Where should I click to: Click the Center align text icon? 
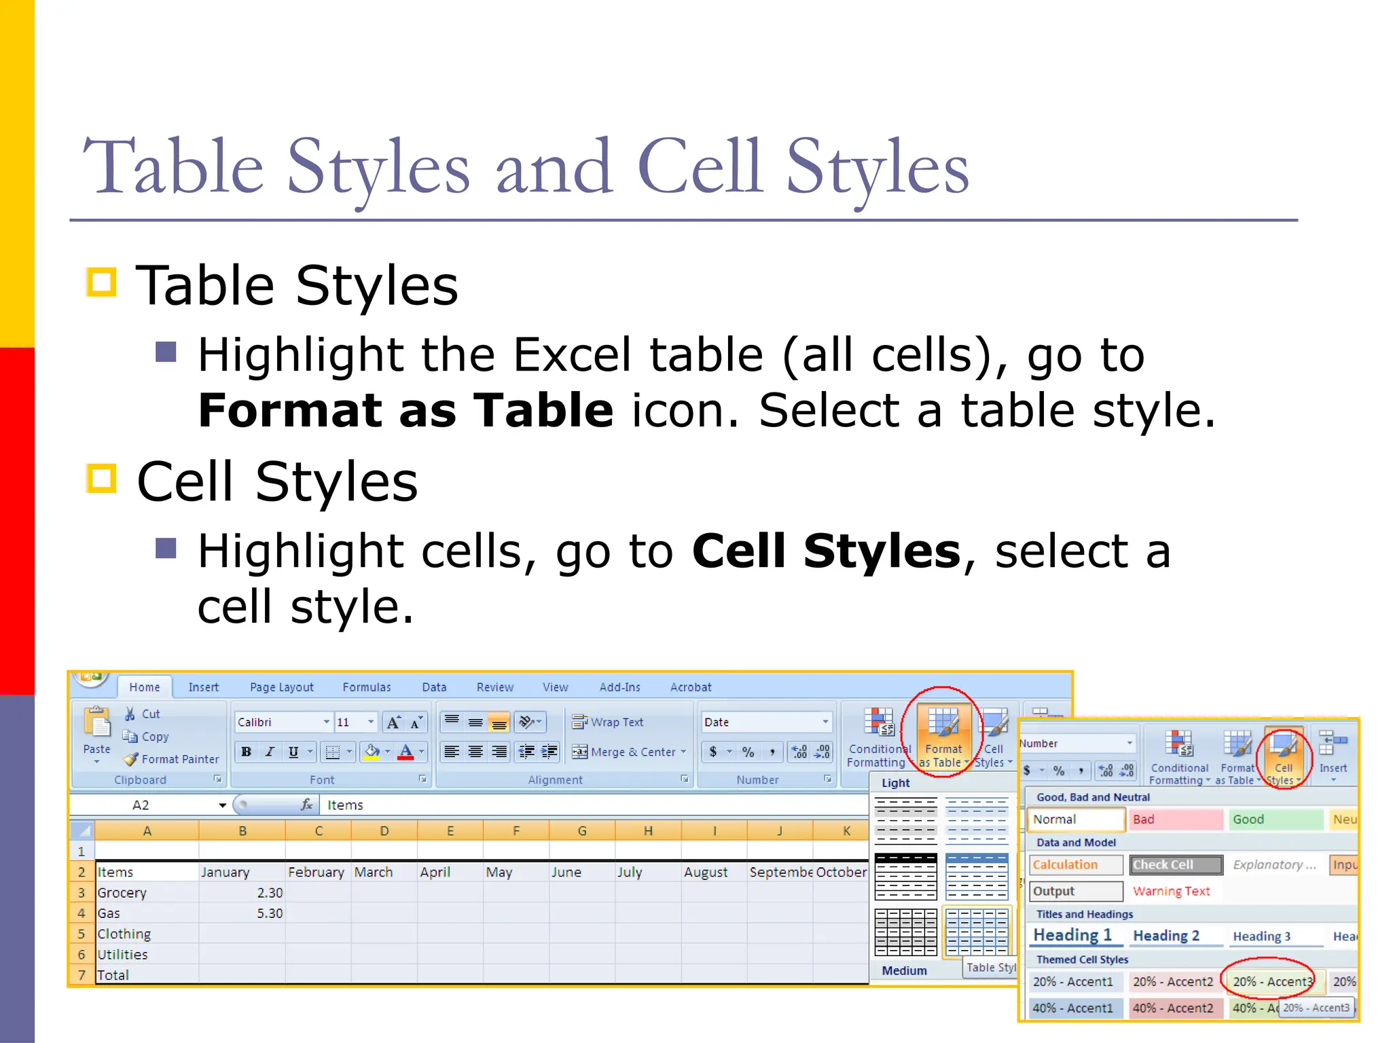(x=475, y=752)
